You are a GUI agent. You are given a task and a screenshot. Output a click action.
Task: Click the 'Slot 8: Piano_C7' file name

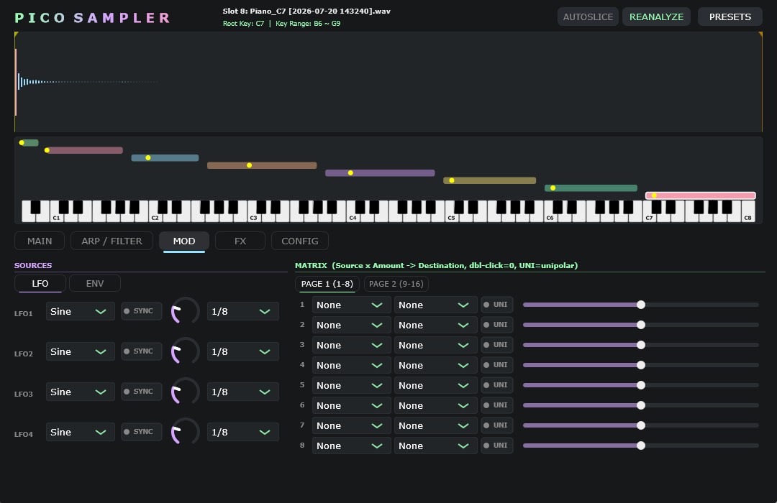(306, 11)
